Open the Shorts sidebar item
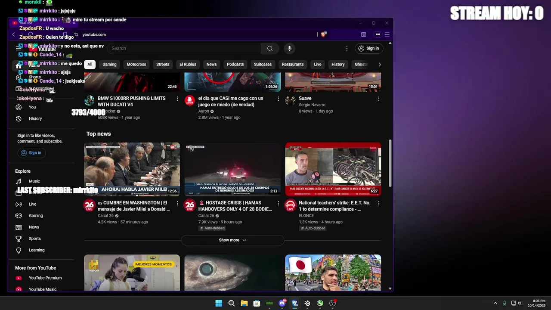The image size is (551, 310). tap(41, 77)
